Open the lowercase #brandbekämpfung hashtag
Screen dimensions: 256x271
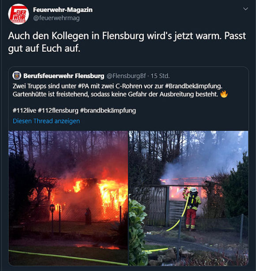(x=108, y=110)
